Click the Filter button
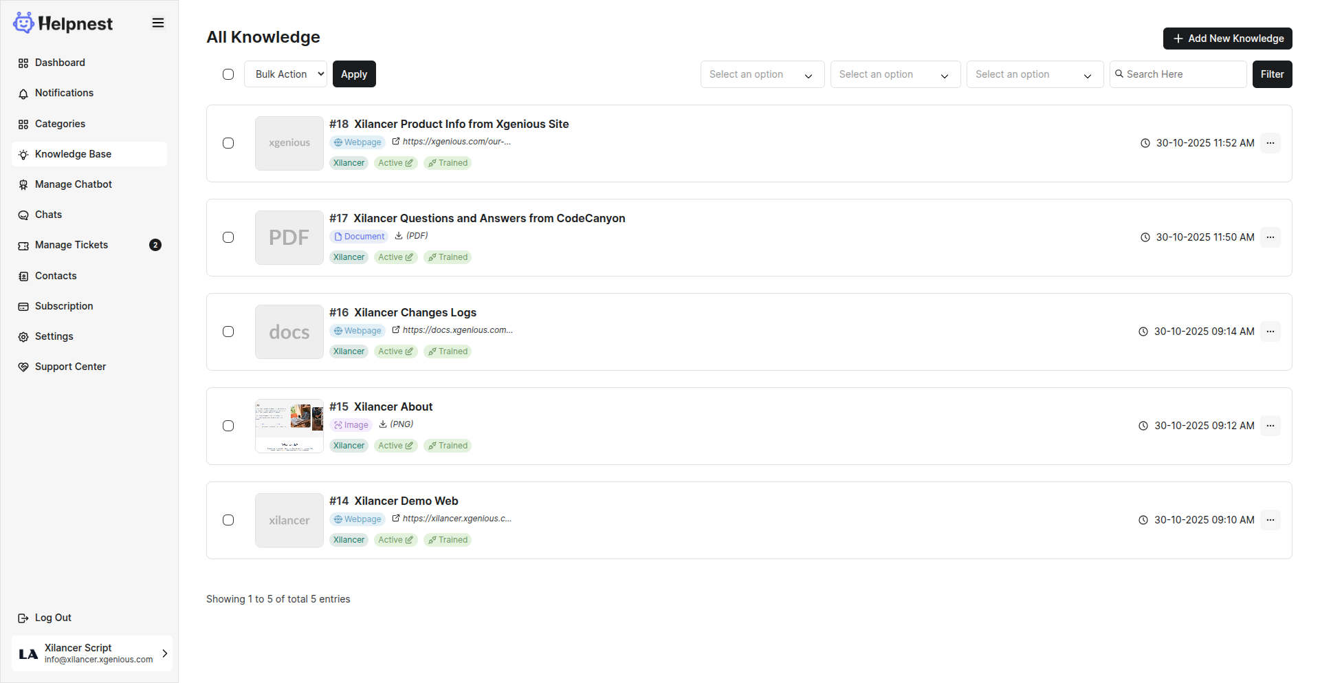The height and width of the screenshot is (683, 1320). point(1273,74)
